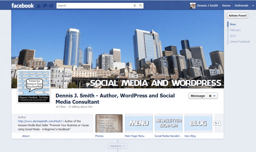
Task: Expand the 5 more apps dropdown
Action: [217, 123]
